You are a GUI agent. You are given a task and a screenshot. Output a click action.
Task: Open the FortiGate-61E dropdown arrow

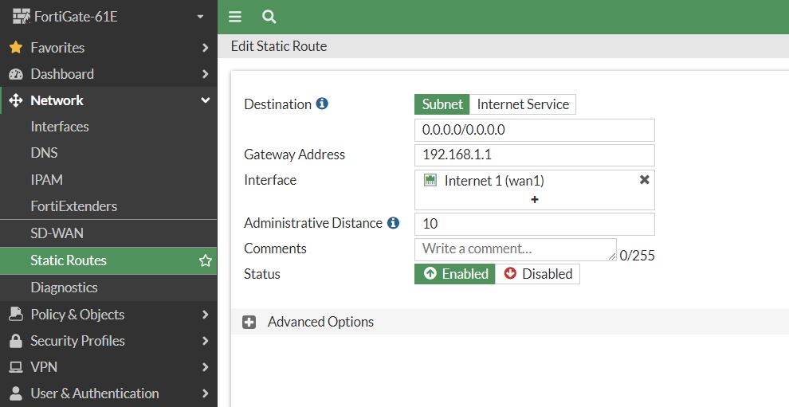(x=200, y=17)
